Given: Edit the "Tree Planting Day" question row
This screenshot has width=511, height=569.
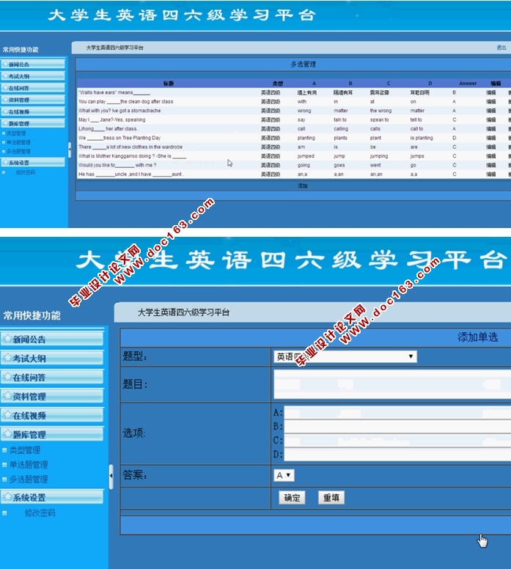Looking at the screenshot, I should [x=491, y=138].
